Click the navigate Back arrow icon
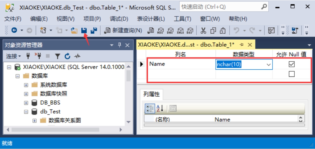Screen dimensions: 315x149 pos(14,30)
